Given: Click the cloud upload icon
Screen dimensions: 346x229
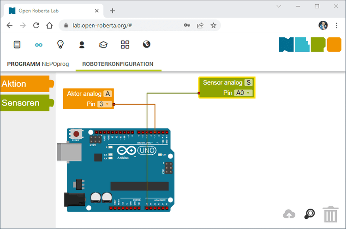Looking at the screenshot, I should click(289, 214).
